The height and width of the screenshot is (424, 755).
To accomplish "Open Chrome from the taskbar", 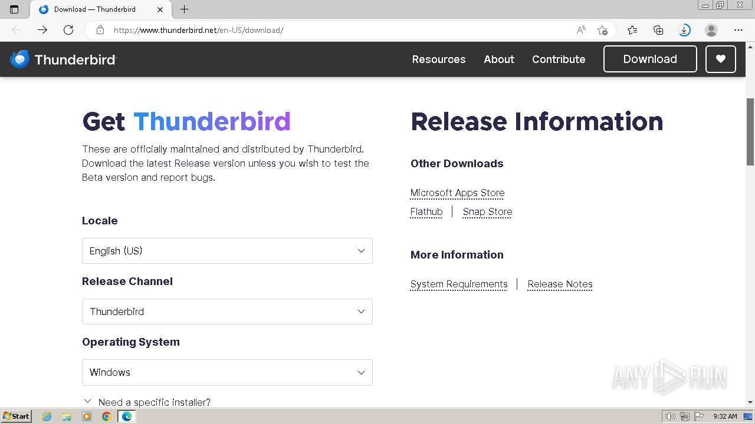I will [106, 416].
